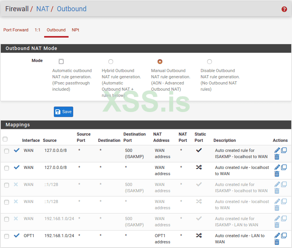
Task: Select Manual Outbound NAT mode
Action: pyautogui.click(x=160, y=62)
